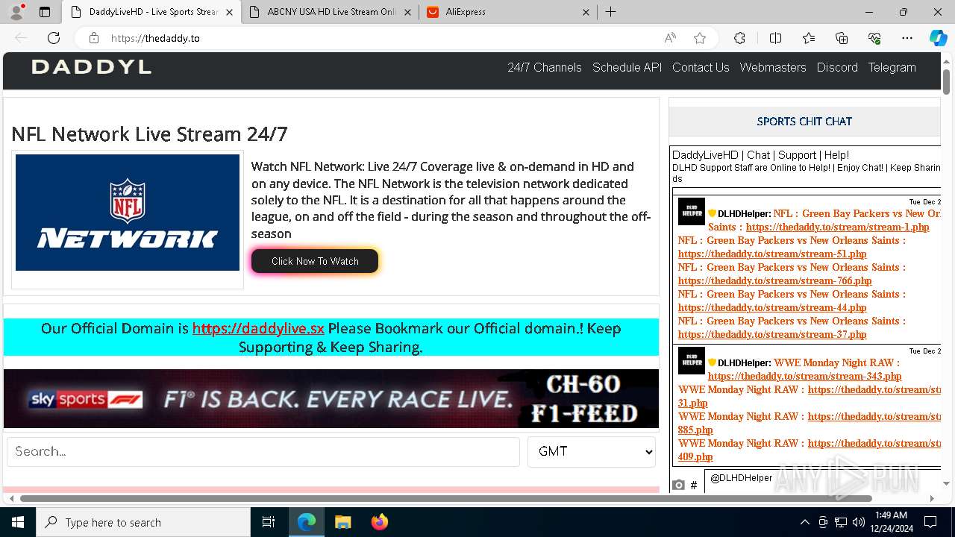The width and height of the screenshot is (955, 537).
Task: Close the AliExpress tab
Action: (x=586, y=12)
